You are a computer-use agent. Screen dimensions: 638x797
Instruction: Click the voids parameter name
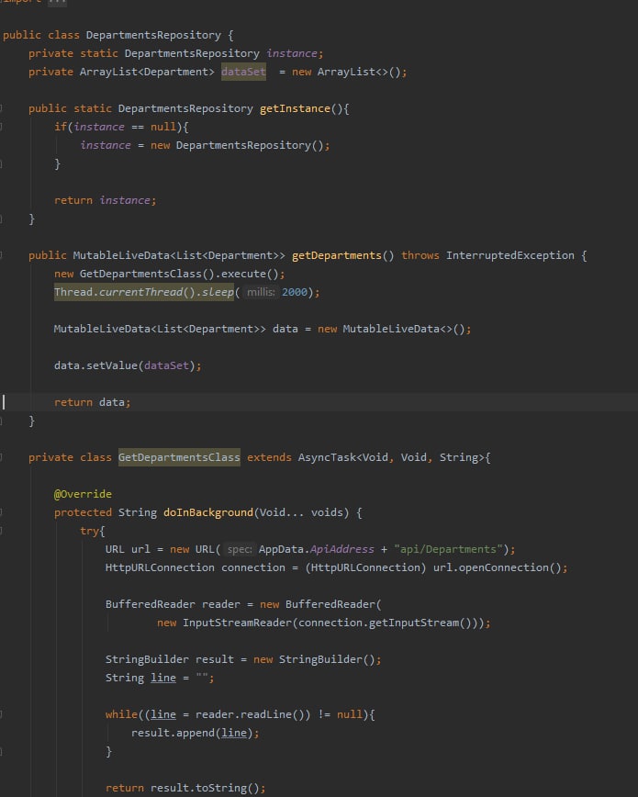[327, 512]
